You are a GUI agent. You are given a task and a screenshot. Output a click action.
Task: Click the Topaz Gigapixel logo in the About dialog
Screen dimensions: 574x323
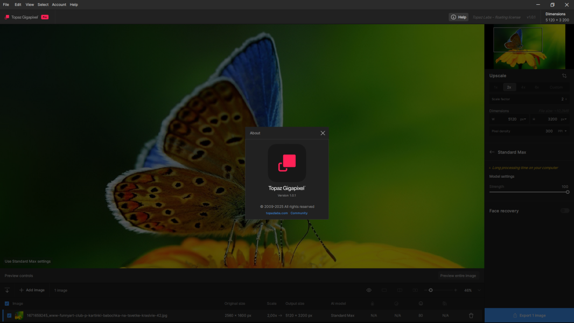click(x=287, y=163)
